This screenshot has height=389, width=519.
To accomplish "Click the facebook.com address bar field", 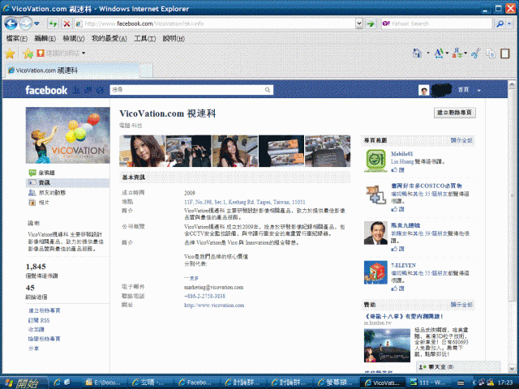I will pyautogui.click(x=215, y=24).
